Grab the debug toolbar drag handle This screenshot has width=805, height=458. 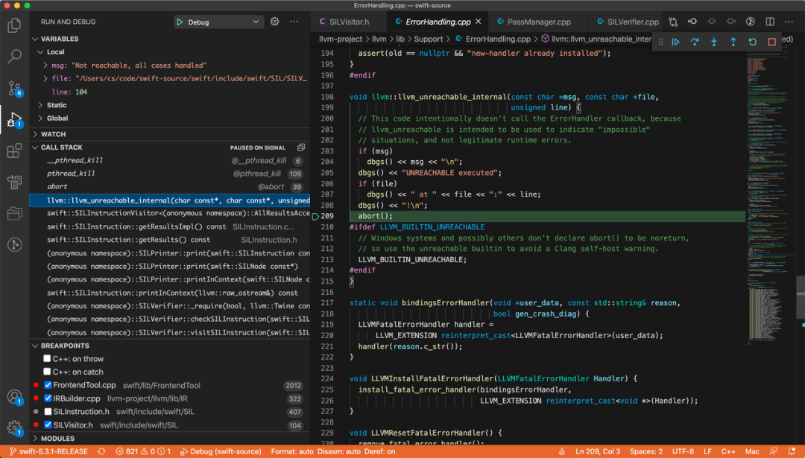click(x=660, y=42)
